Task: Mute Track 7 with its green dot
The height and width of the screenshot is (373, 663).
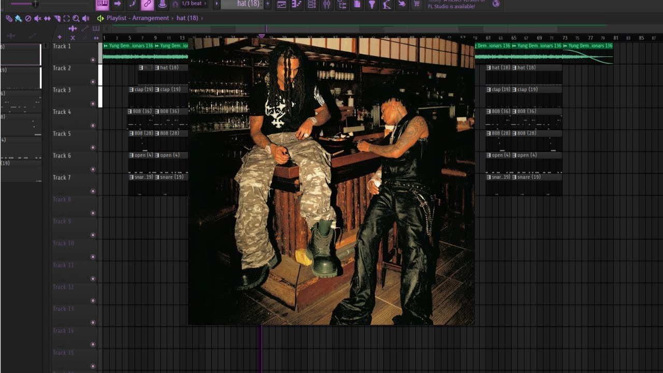Action: pos(93,191)
